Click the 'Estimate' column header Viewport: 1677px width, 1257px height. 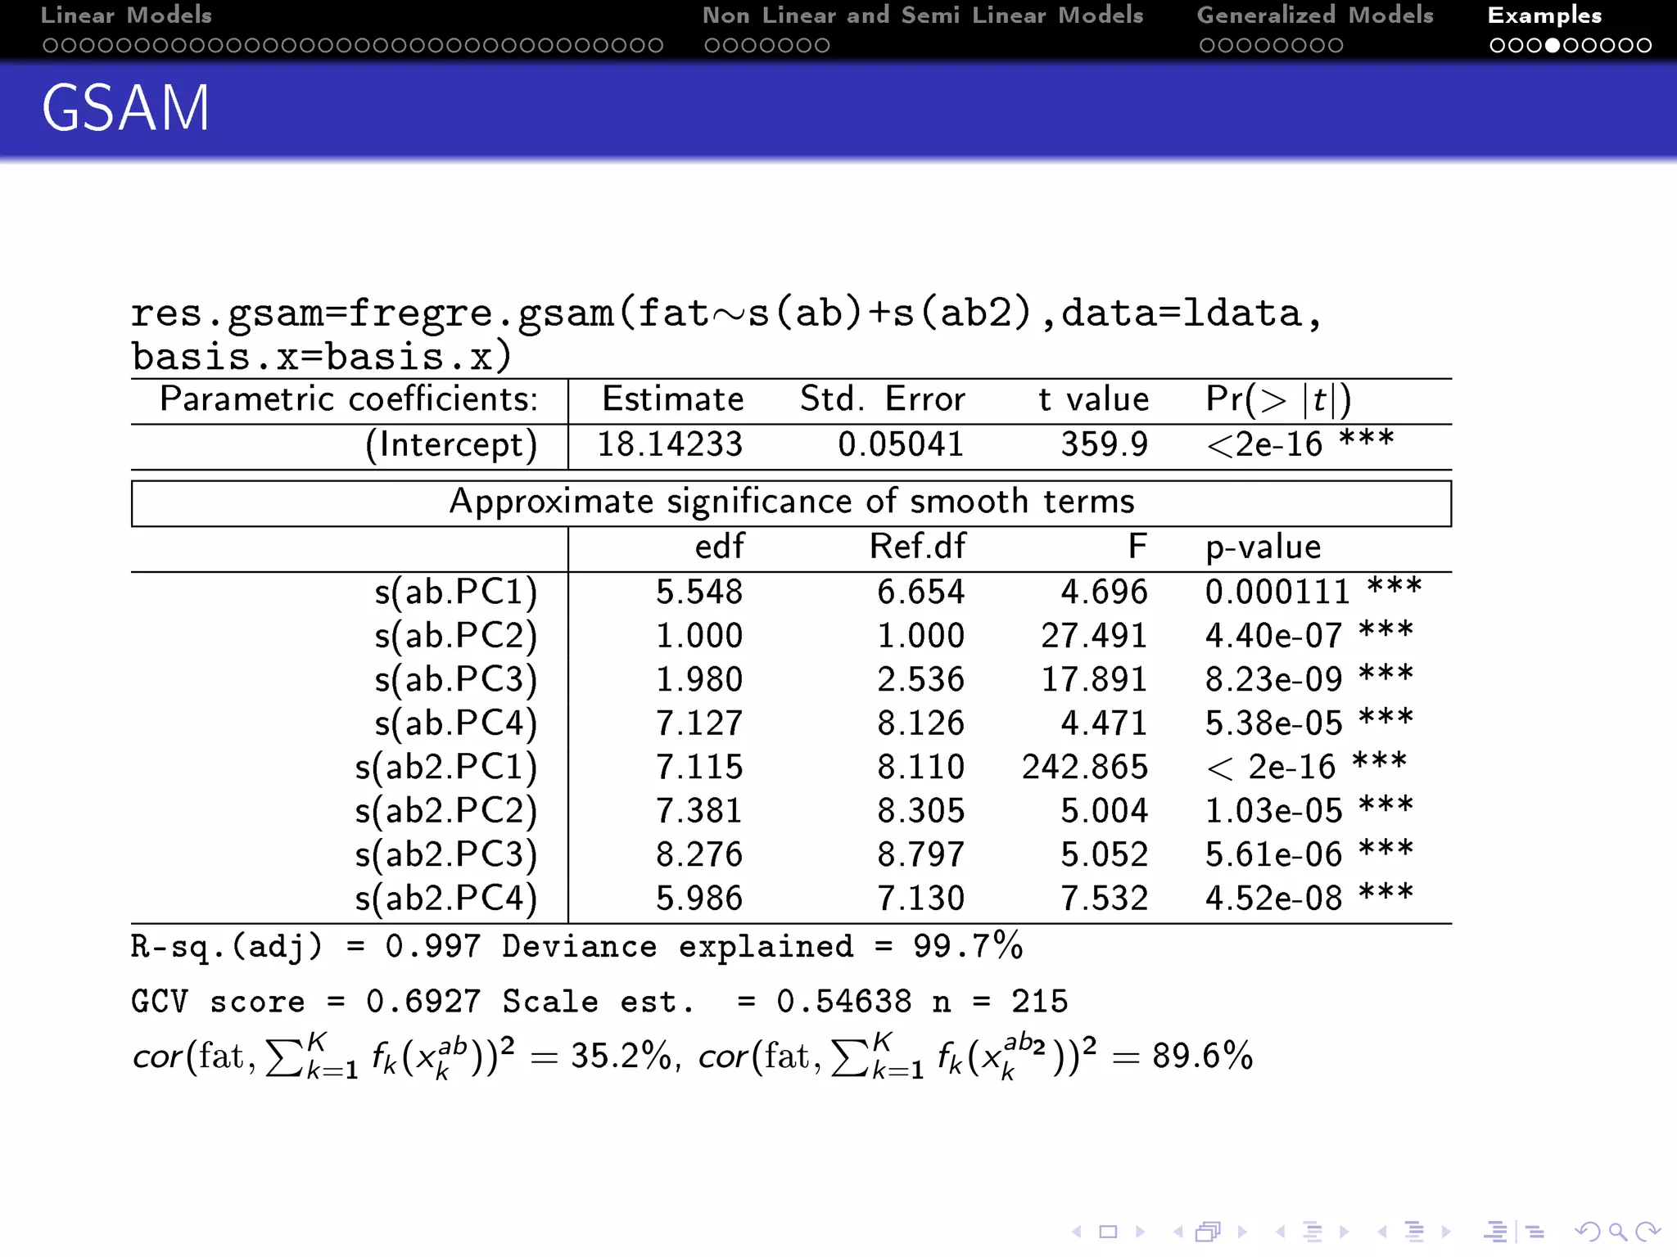click(x=673, y=399)
